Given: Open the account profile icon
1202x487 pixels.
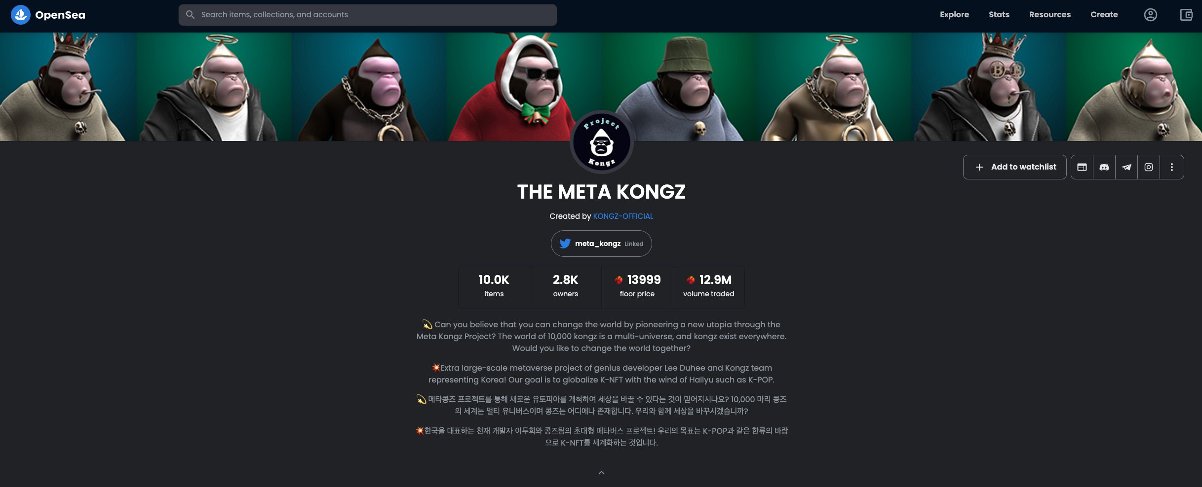Looking at the screenshot, I should tap(1150, 15).
